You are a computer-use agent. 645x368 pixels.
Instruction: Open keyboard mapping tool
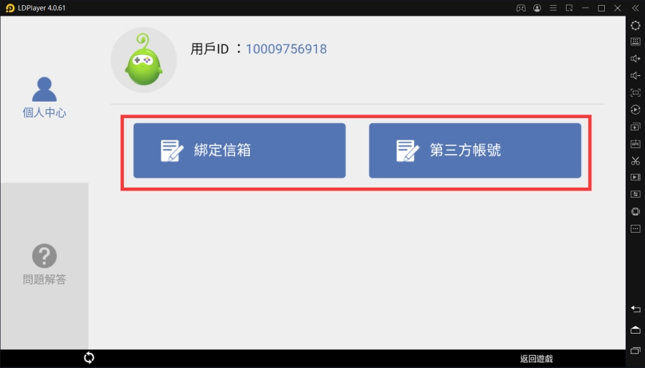coord(635,42)
